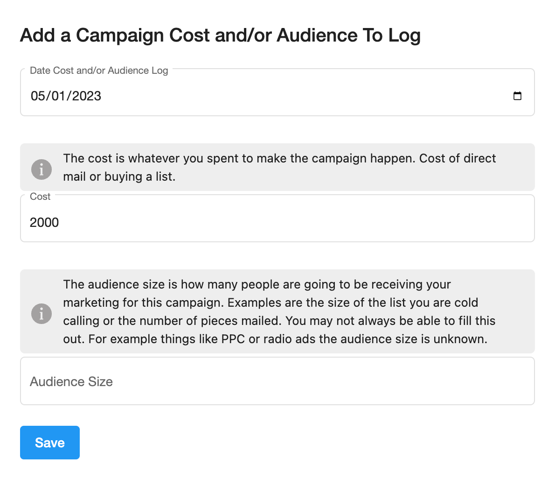Click the info icon about campaign cost

(41, 169)
